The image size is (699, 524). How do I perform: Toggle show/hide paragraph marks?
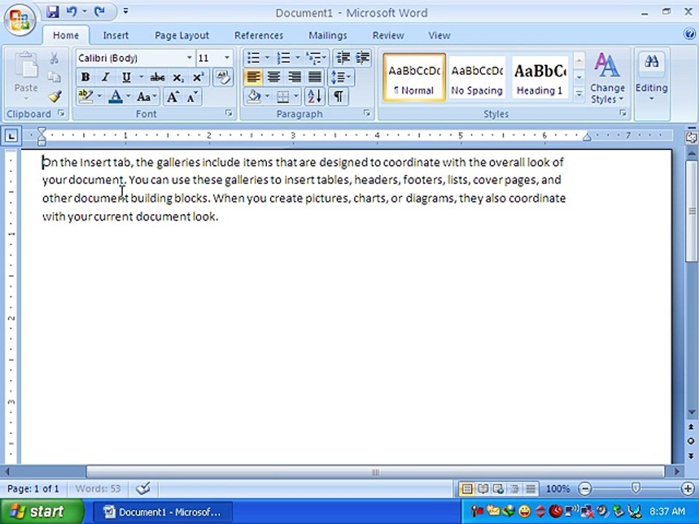click(x=339, y=96)
